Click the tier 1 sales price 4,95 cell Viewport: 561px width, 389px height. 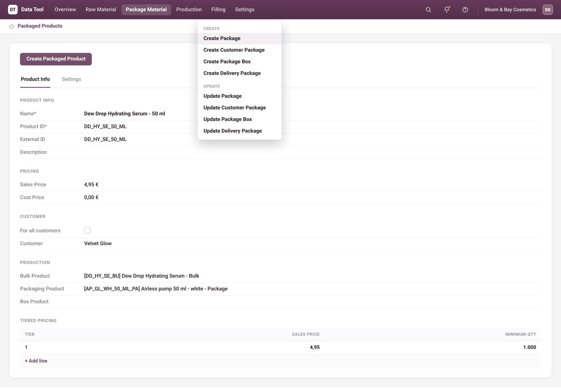pos(315,347)
